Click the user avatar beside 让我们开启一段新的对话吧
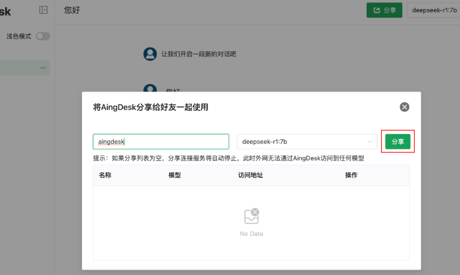 (x=150, y=54)
